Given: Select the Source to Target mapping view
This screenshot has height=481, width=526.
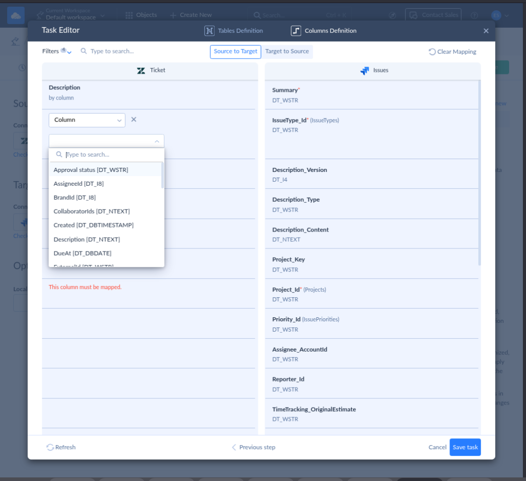Looking at the screenshot, I should (235, 52).
